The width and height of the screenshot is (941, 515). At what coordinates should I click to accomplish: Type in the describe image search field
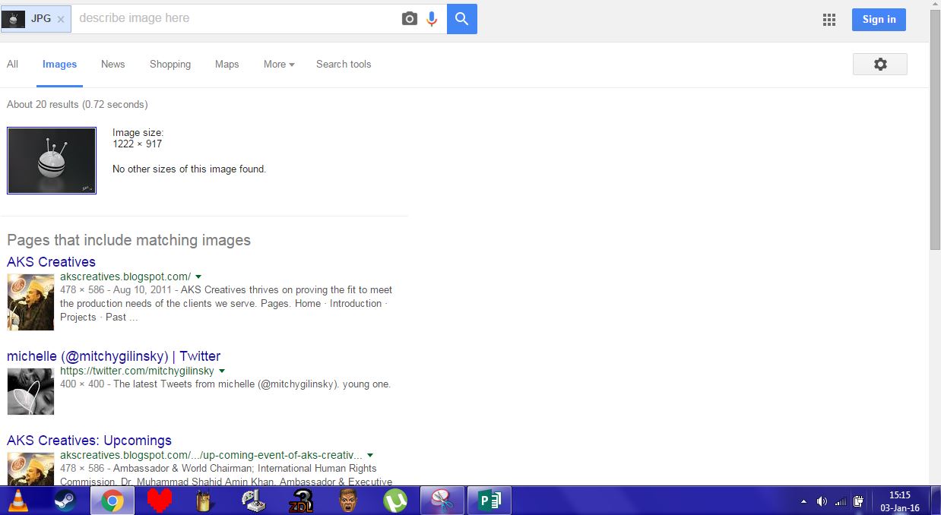pyautogui.click(x=236, y=18)
